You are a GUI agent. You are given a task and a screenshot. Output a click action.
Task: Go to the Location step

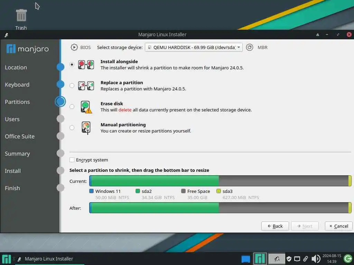pyautogui.click(x=16, y=67)
